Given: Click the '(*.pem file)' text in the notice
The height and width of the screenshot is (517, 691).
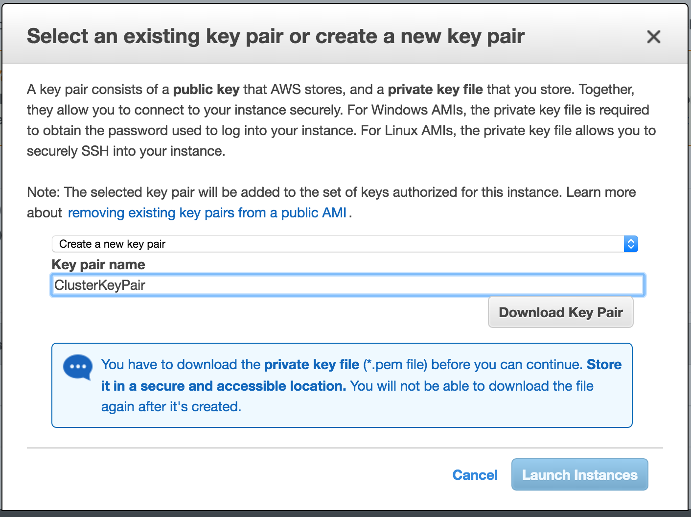Looking at the screenshot, I should tap(395, 365).
